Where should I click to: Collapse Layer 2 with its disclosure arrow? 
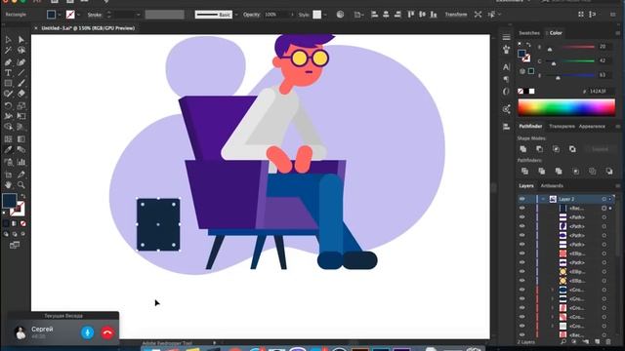(x=543, y=199)
